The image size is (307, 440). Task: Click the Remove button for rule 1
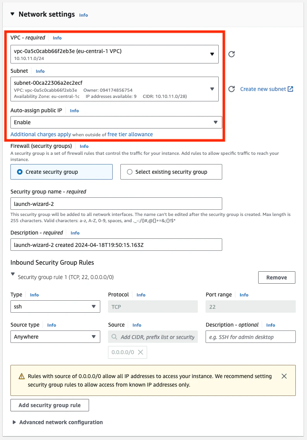pyautogui.click(x=276, y=277)
